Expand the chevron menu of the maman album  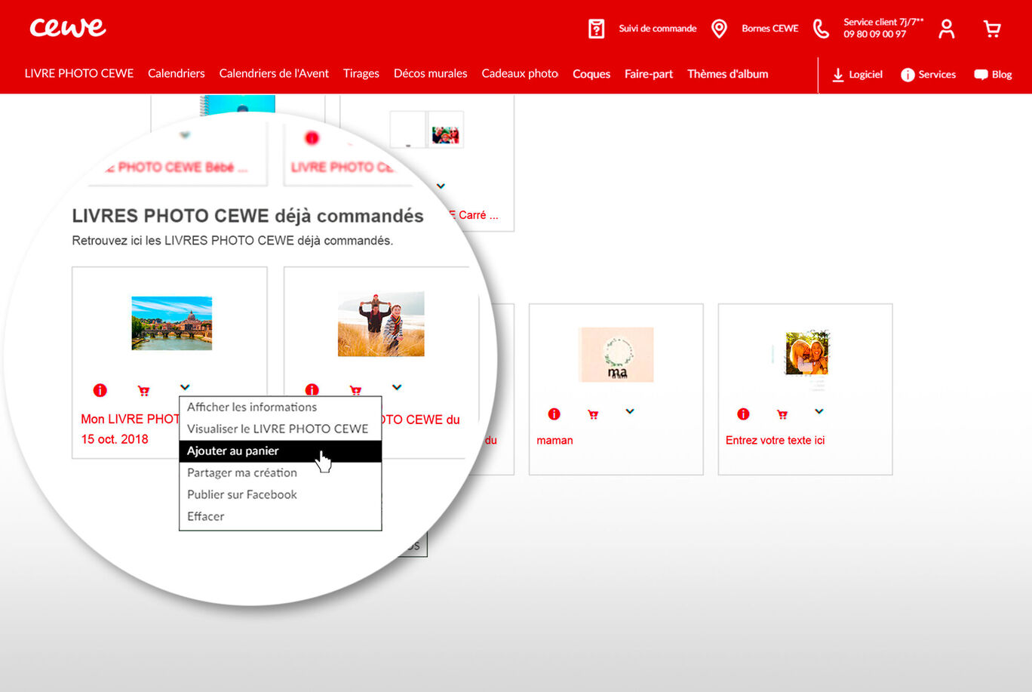click(x=630, y=412)
